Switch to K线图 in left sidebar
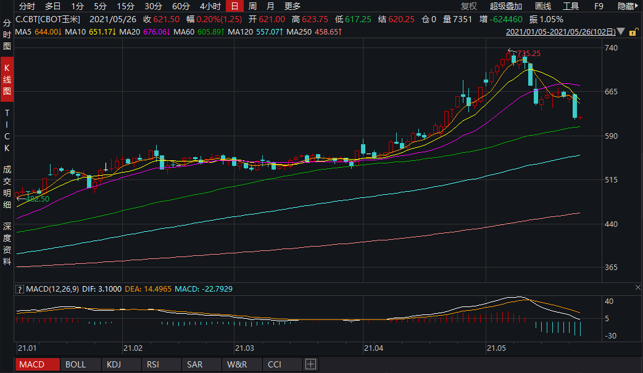Screen dimensions: 643x373 (7, 78)
